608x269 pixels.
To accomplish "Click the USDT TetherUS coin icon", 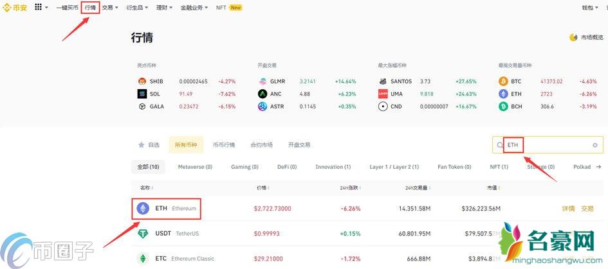I will [x=143, y=234].
